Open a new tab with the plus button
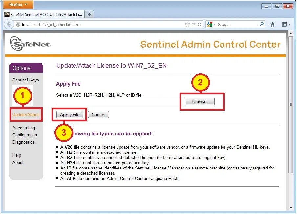The image size is (297, 214). 89,14
